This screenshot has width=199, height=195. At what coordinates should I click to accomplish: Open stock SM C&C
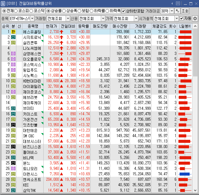pos(28,136)
